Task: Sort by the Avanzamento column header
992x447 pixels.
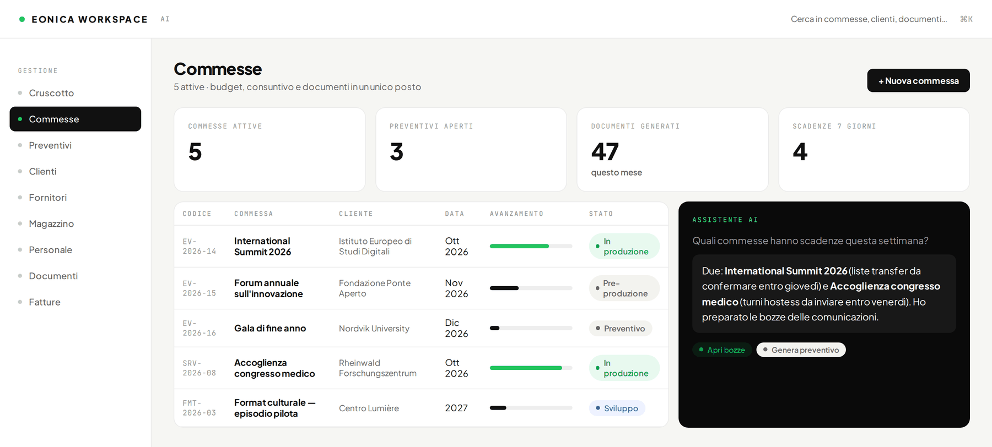Action: tap(516, 214)
